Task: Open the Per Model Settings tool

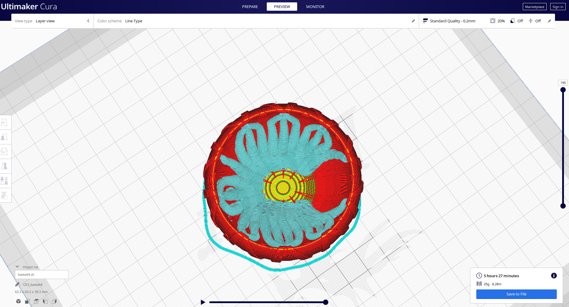Action: (4, 181)
